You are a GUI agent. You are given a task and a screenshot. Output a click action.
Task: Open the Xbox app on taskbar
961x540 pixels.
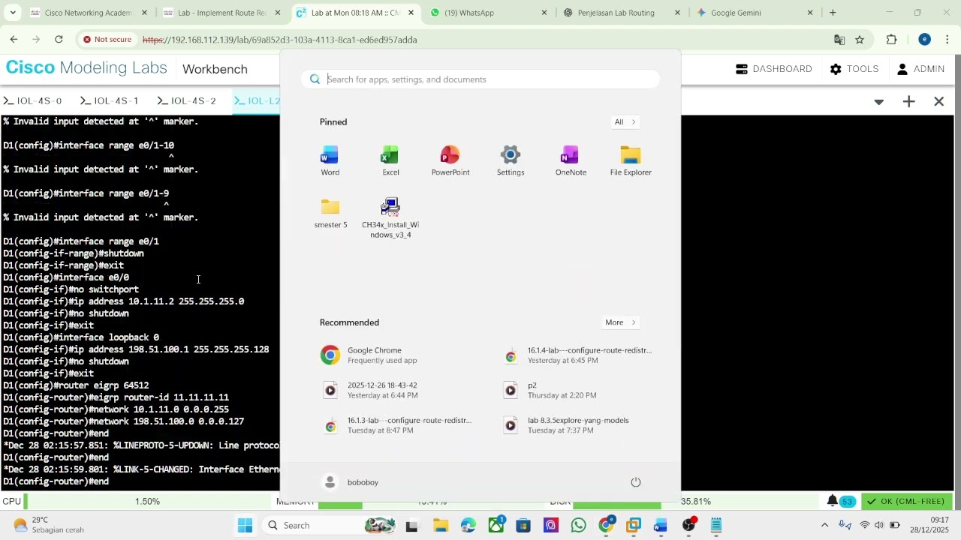click(x=496, y=526)
